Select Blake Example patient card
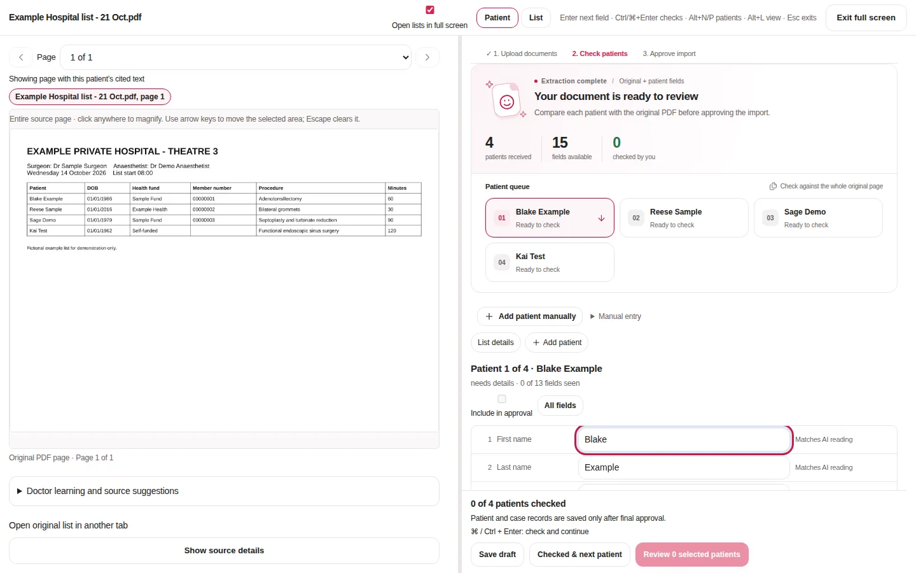916x573 pixels. [x=550, y=218]
